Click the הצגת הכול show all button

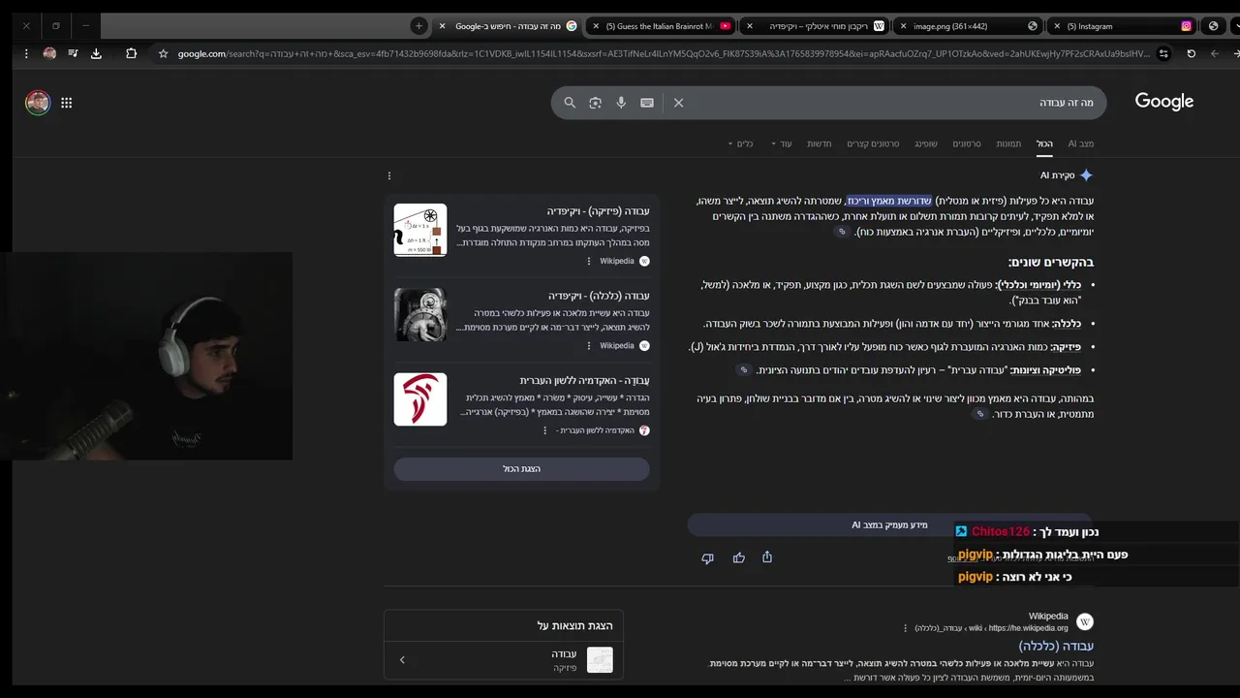point(521,469)
